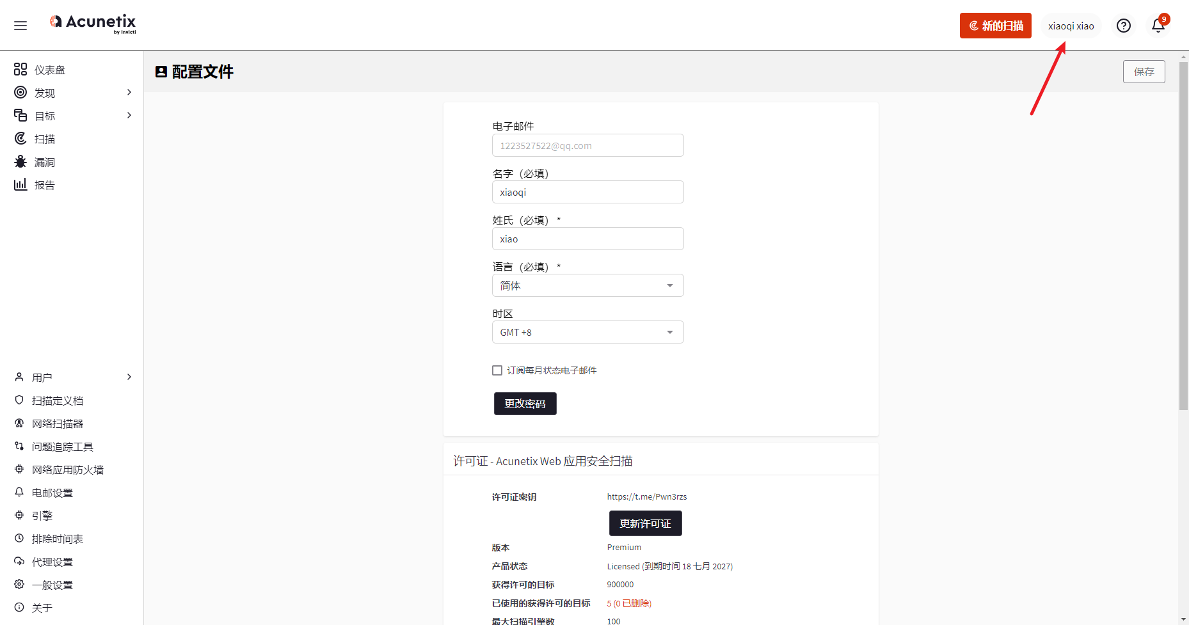This screenshot has height=625, width=1189.
Task: Click the bell icon beside 电邮设置
Action: (x=19, y=492)
